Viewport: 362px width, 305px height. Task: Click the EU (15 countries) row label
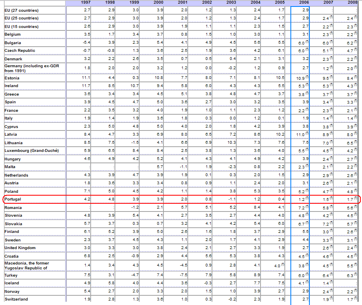point(21,27)
